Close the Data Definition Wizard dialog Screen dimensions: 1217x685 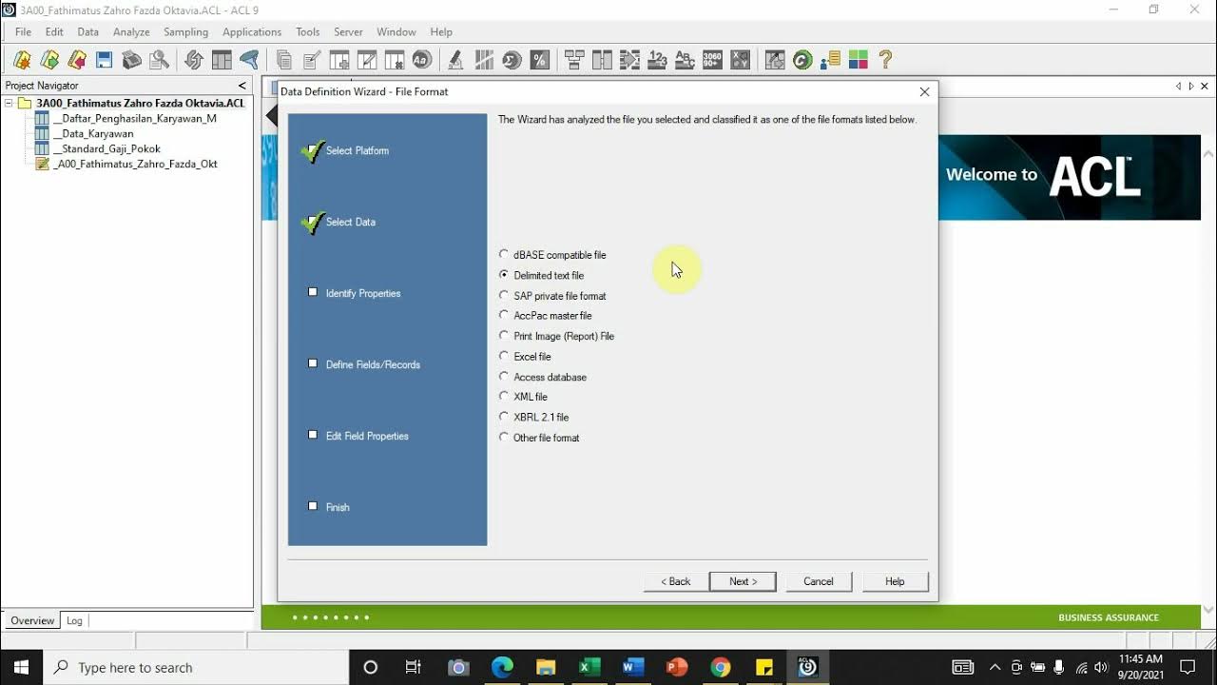[924, 92]
